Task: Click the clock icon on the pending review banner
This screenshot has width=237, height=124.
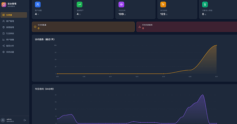Action: [x=35, y=27]
